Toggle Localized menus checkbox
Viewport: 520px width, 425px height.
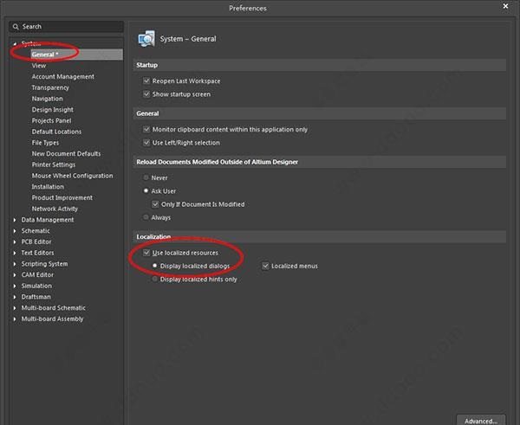tap(265, 266)
